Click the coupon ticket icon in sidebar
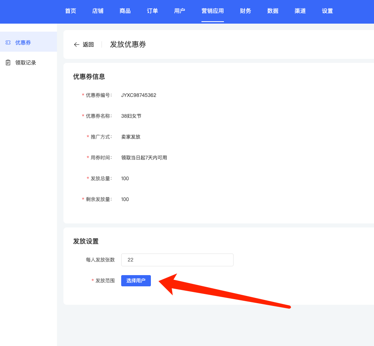This screenshot has height=346, width=374. coord(8,42)
